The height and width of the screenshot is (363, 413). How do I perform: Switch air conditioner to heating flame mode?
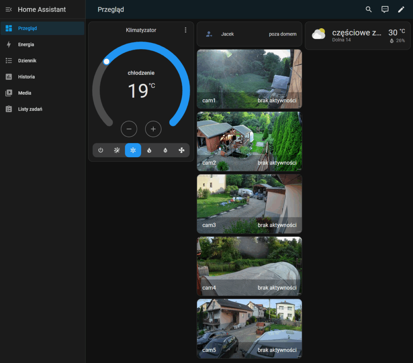pyautogui.click(x=149, y=150)
